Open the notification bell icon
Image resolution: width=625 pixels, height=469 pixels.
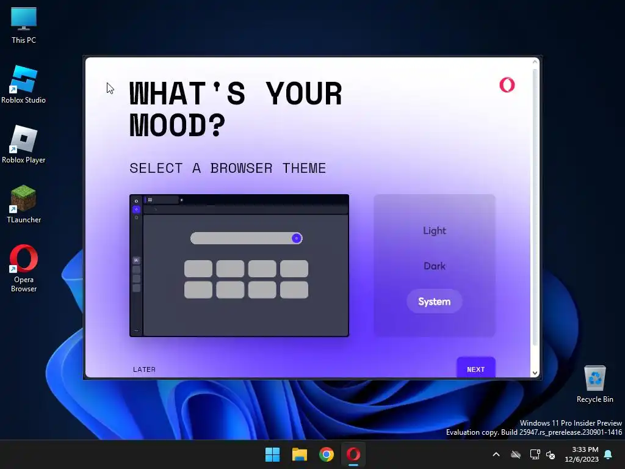(609, 454)
